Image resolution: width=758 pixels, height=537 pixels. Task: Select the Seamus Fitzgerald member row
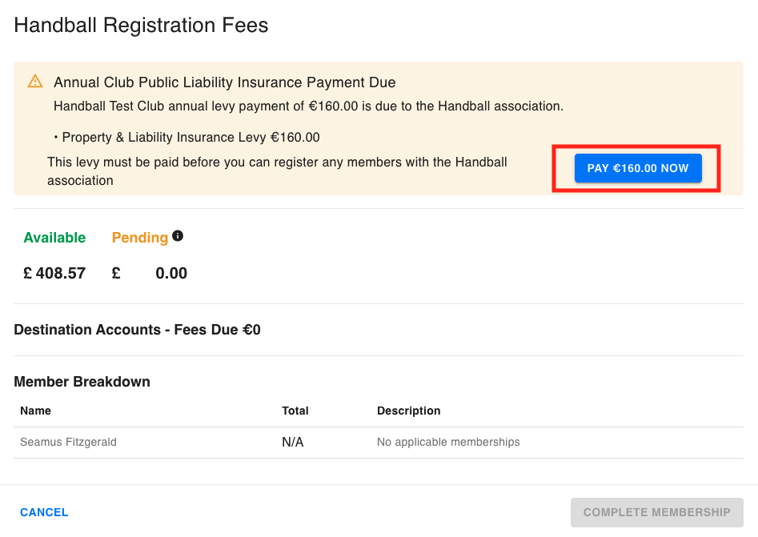point(379,443)
